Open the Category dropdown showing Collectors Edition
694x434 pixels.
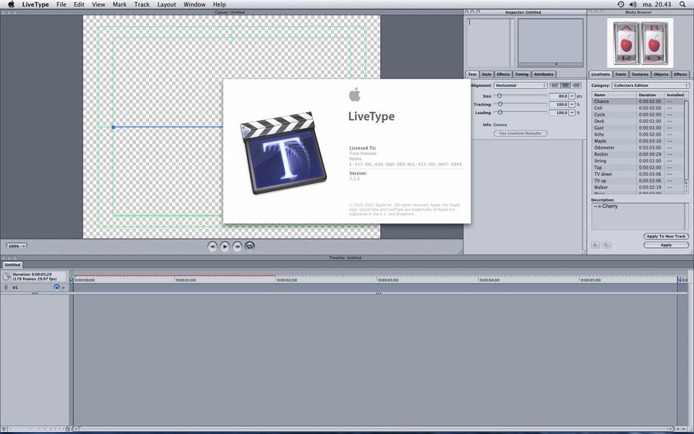tap(648, 85)
